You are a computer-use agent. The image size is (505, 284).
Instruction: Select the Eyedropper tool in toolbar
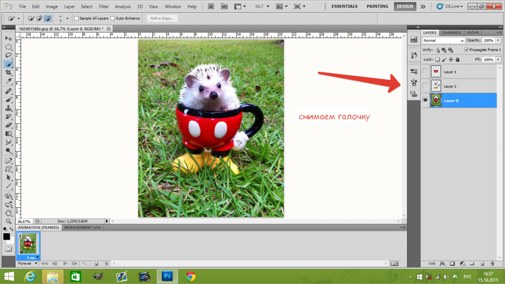click(x=8, y=81)
